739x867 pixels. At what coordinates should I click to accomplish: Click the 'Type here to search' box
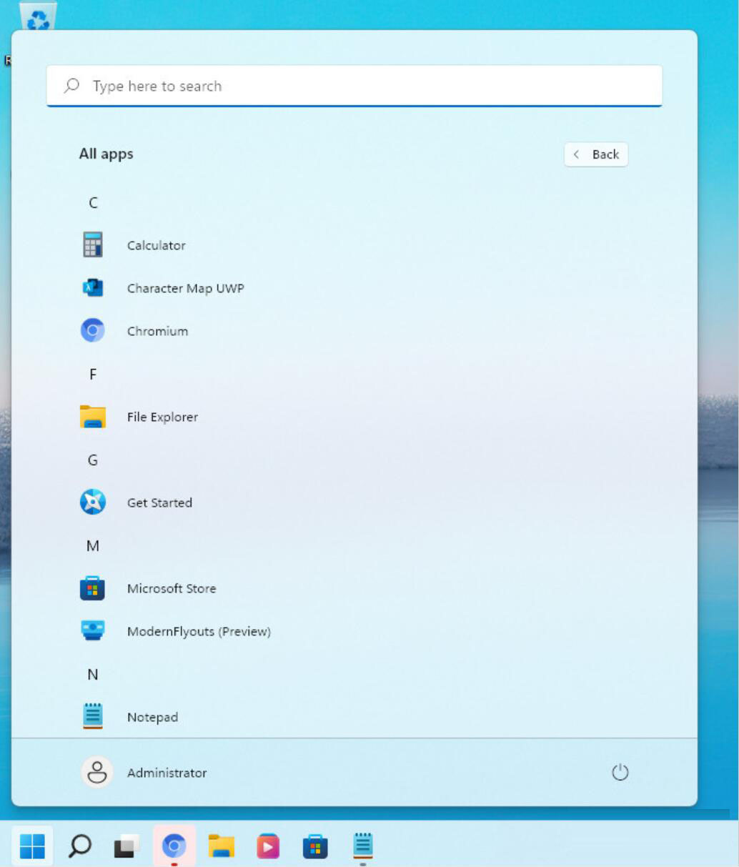pyautogui.click(x=354, y=86)
